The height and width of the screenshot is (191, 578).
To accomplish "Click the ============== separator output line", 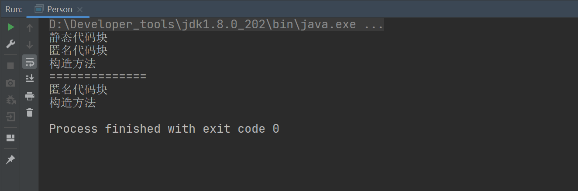I will click(97, 77).
